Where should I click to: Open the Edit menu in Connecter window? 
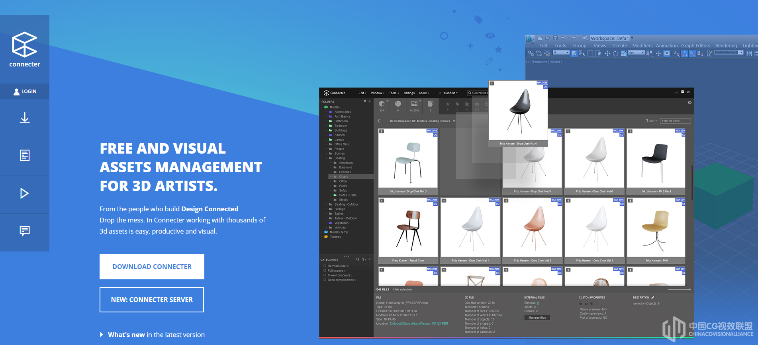pyautogui.click(x=362, y=93)
